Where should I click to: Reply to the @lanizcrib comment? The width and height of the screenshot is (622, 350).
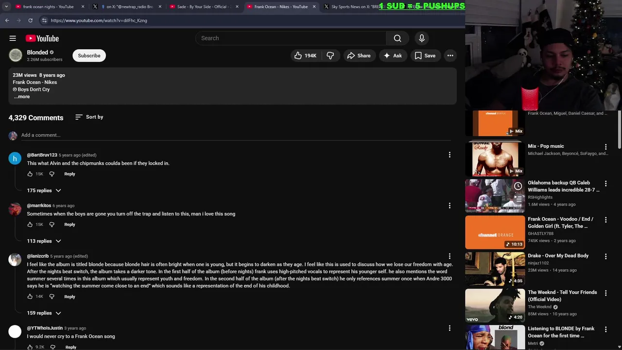[x=69, y=297]
